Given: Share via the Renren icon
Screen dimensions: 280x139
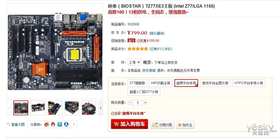Looking at the screenshot, I should tap(66, 125).
